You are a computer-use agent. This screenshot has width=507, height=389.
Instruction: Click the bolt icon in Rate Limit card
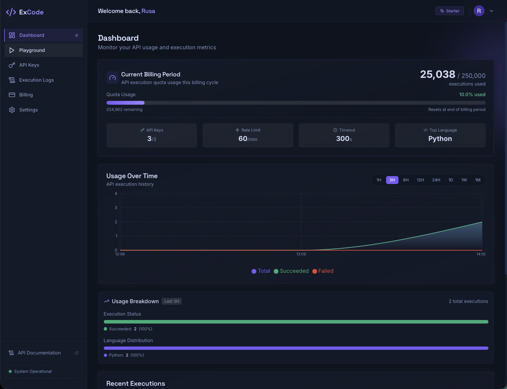pos(237,130)
